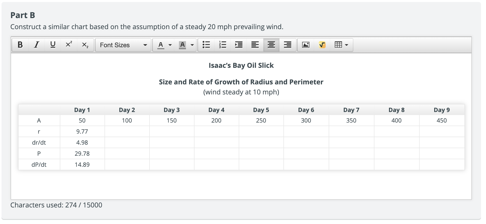The width and height of the screenshot is (486, 224).
Task: Click the 'Characters used: 274 / 15000' counter
Action: pyautogui.click(x=56, y=205)
